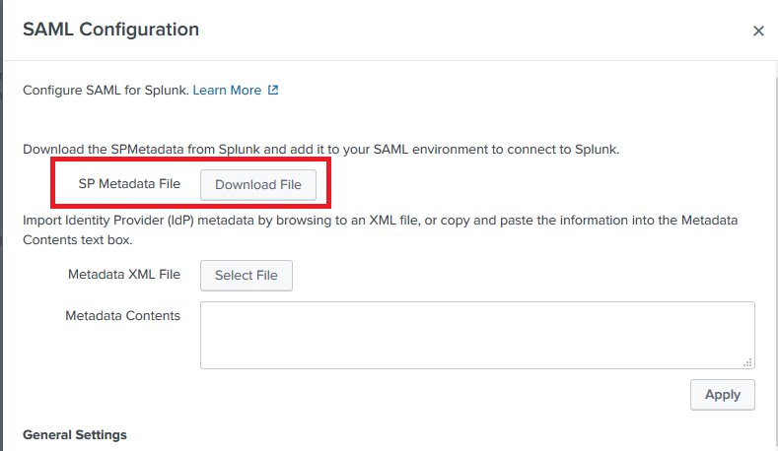
Task: Close the SAML Configuration dialog
Action: click(x=758, y=31)
